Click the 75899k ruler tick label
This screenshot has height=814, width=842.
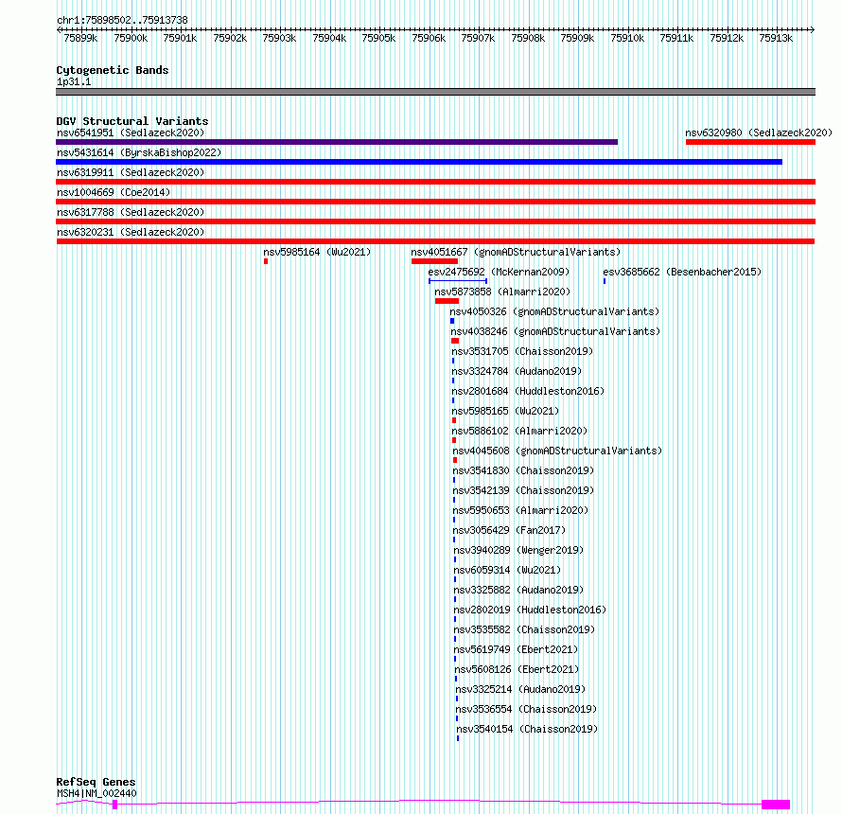80,38
